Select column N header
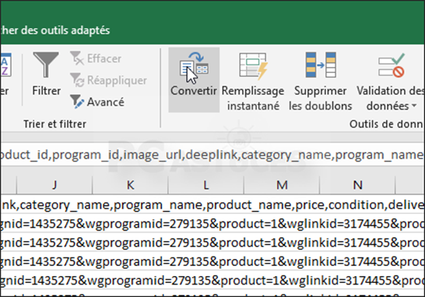 click(357, 185)
